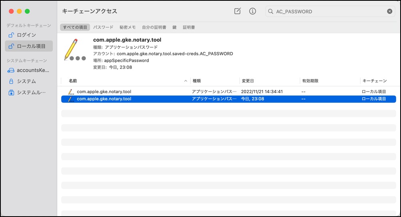
Task: Click the ローカル項目 cell in the first row
Action: (x=374, y=92)
